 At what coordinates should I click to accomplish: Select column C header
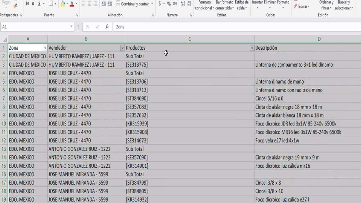190,39
